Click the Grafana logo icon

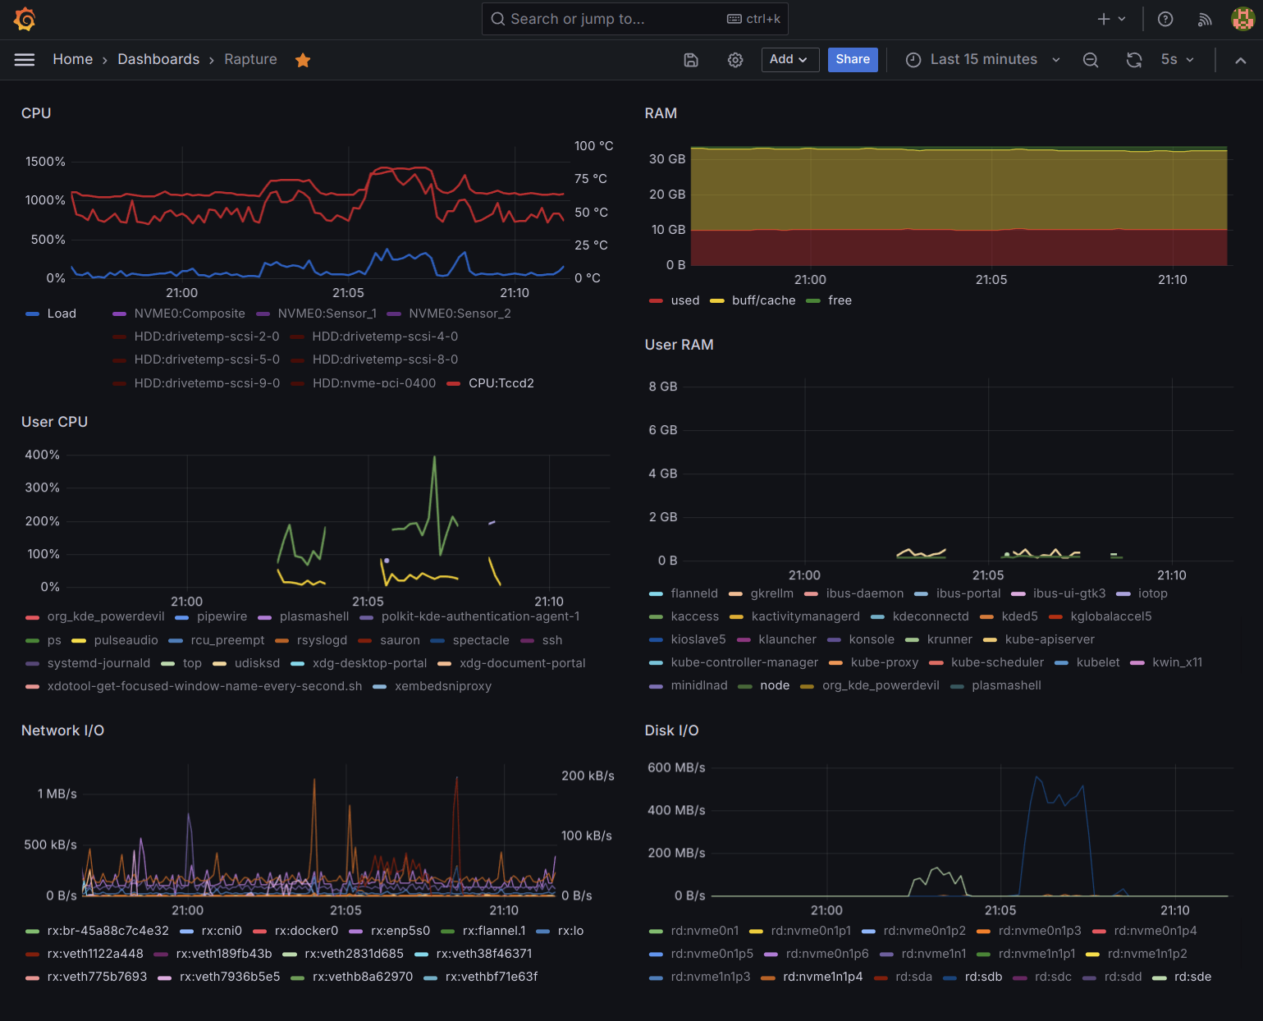point(25,19)
